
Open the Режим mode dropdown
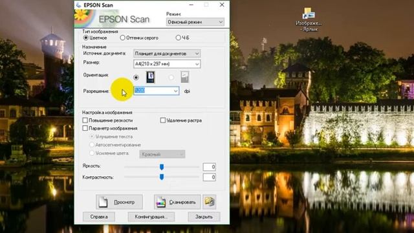(195, 22)
